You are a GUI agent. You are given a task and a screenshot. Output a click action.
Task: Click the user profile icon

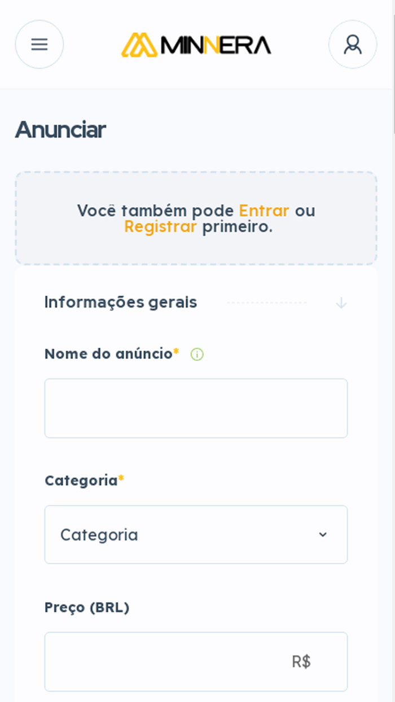(x=353, y=44)
